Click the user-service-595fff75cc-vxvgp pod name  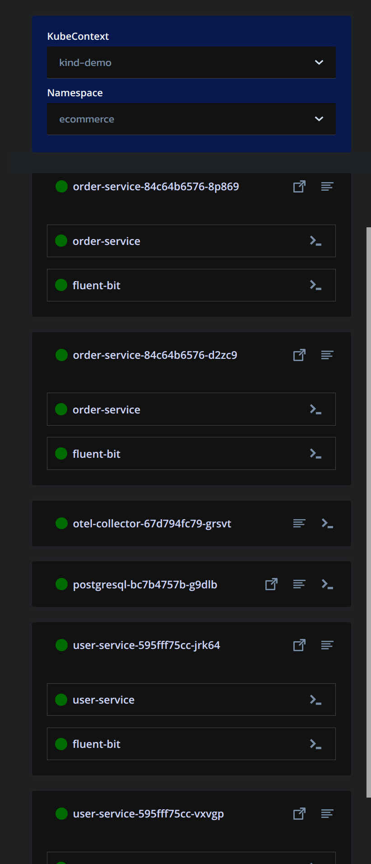[x=148, y=814]
